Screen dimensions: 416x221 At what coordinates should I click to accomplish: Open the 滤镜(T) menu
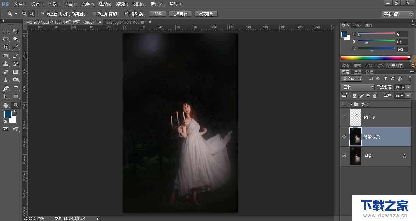click(x=122, y=4)
